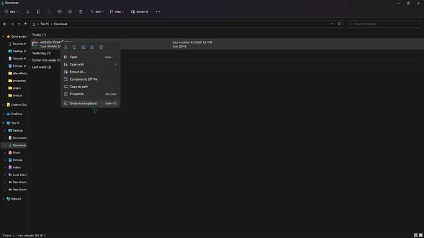Choose Open with submenu

(90, 65)
